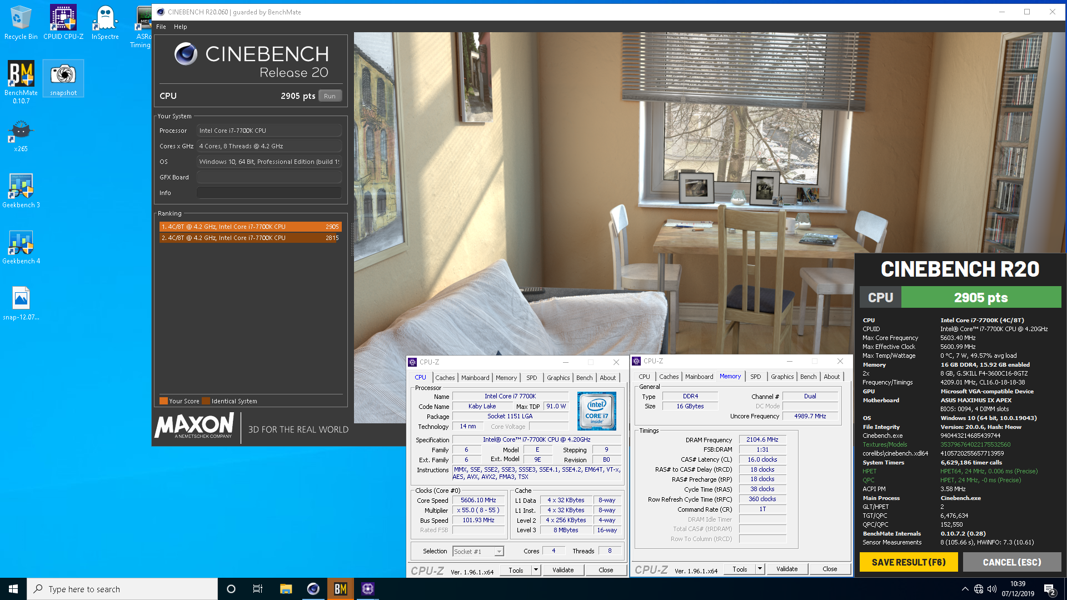Image resolution: width=1067 pixels, height=600 pixels.
Task: Open the Caches tab in the left CPU-Z window
Action: click(x=445, y=378)
